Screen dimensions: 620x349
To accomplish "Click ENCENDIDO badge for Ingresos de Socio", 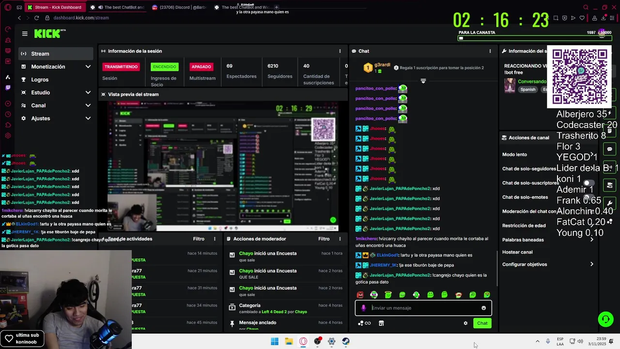I will point(164,67).
